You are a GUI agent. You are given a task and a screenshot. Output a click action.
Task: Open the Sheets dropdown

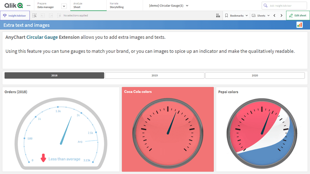pyautogui.click(x=260, y=15)
